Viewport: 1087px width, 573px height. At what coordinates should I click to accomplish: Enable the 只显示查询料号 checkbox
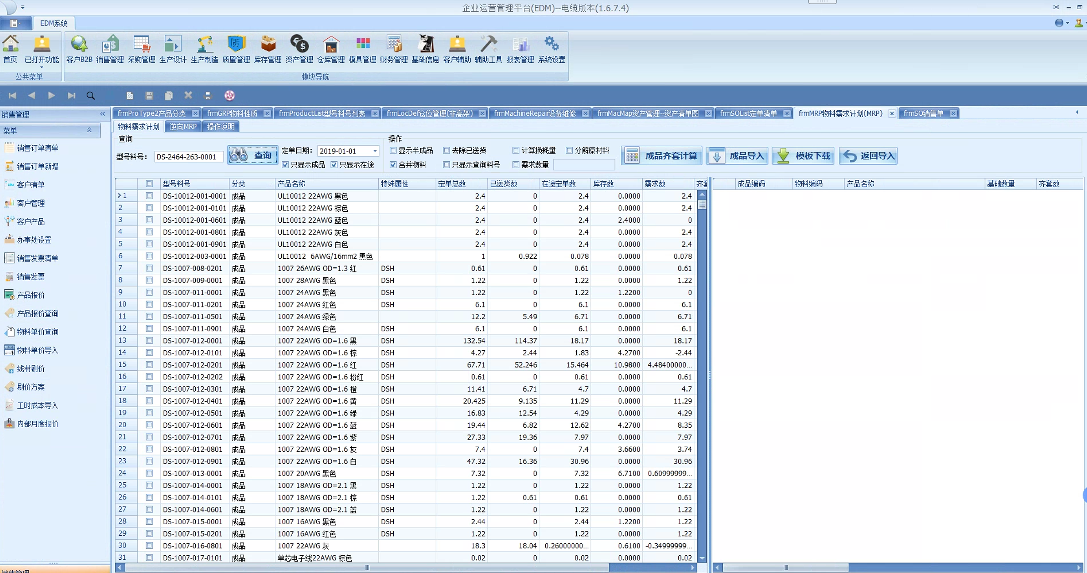tap(447, 164)
